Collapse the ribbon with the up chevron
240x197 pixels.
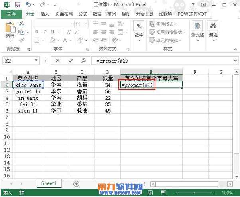point(235,49)
